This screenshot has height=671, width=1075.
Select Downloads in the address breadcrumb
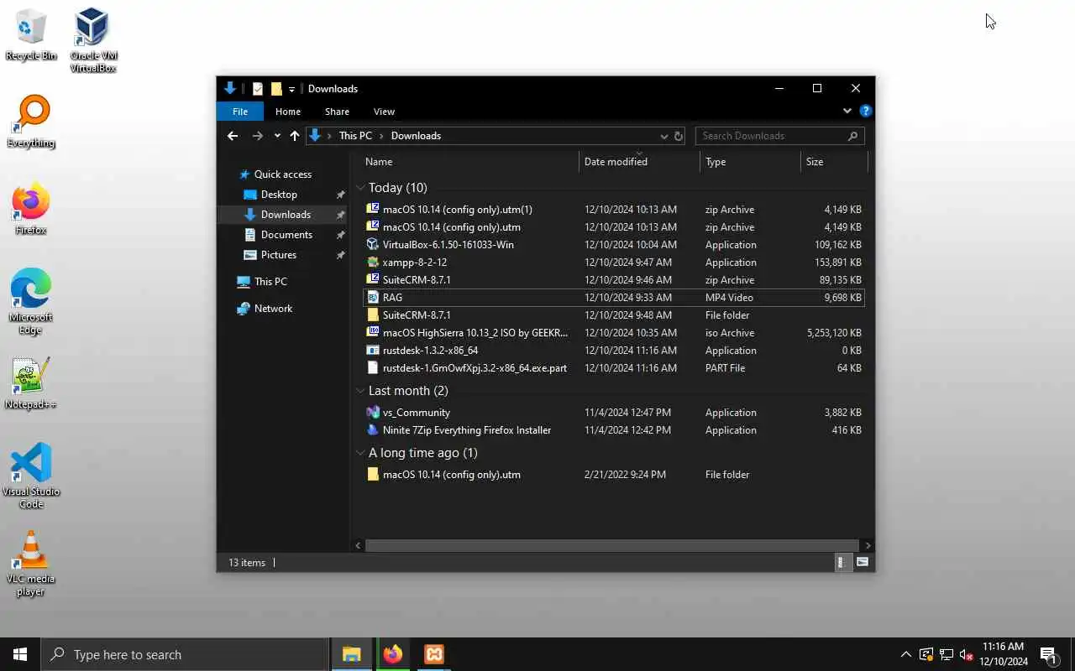(x=416, y=136)
